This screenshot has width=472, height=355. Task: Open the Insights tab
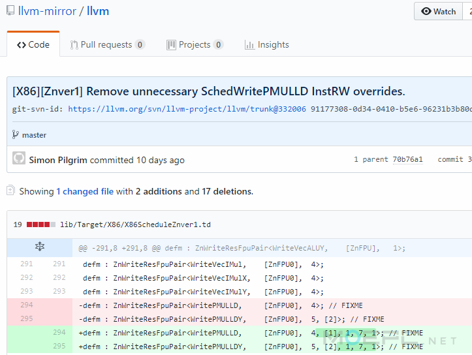[267, 44]
